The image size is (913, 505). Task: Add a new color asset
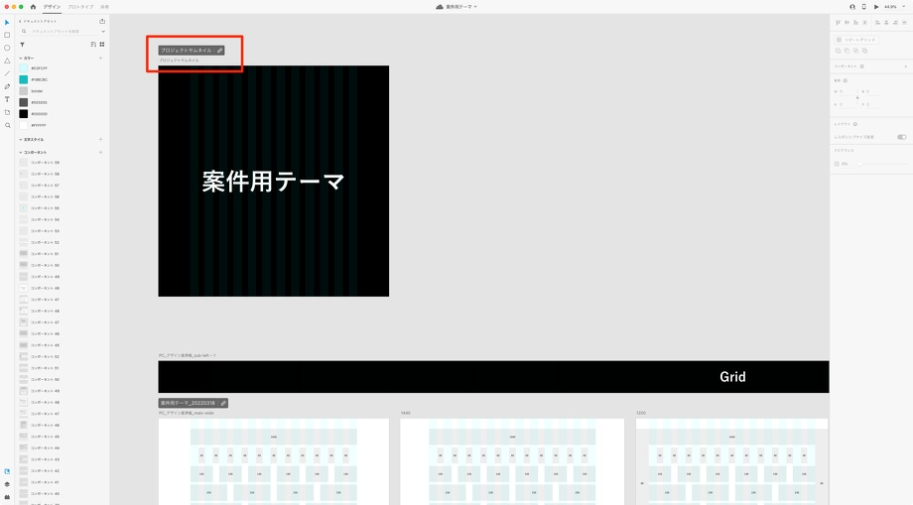click(101, 59)
